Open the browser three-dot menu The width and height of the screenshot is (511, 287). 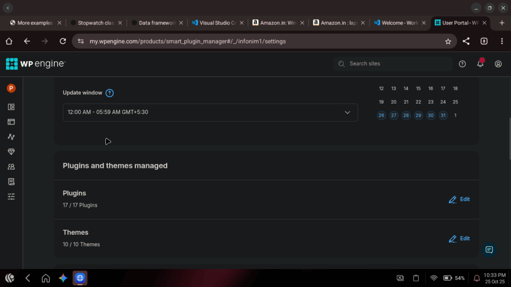502,41
